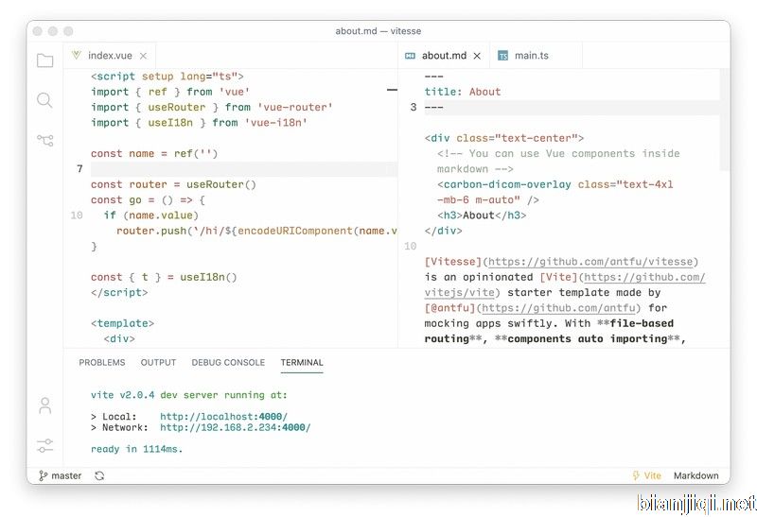Screen dimensions: 757x517
Task: Click the 'const go = () => {' line
Action: (148, 199)
